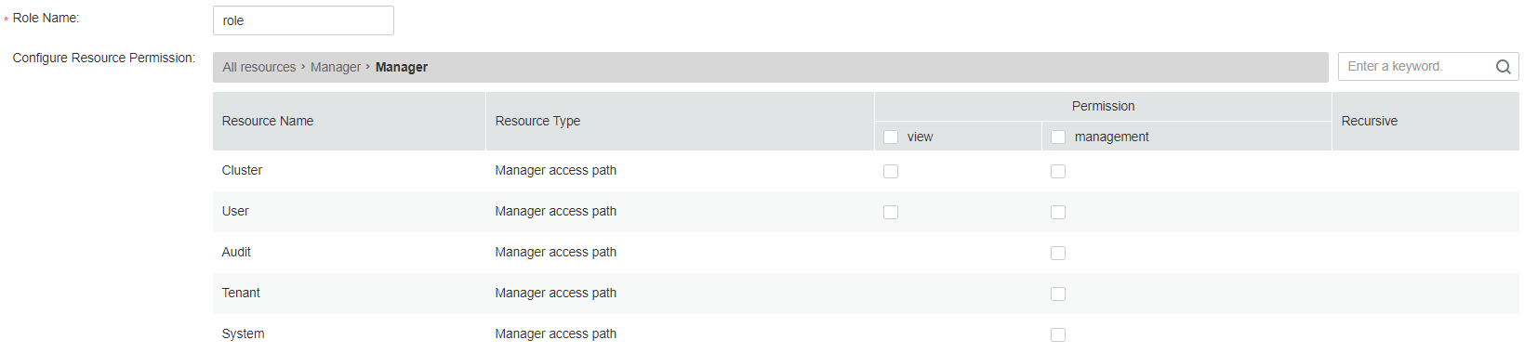1524x353 pixels.
Task: Click the Resource Name column header
Action: coord(268,121)
